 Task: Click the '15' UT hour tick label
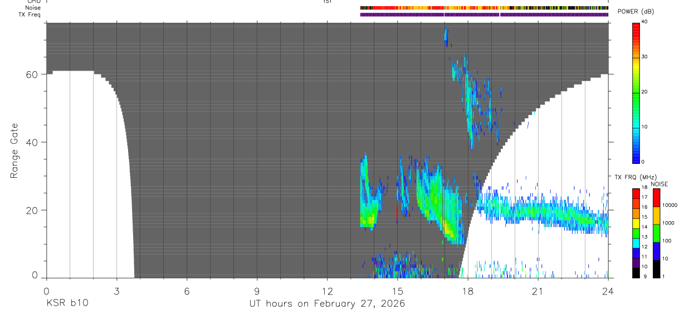397,291
